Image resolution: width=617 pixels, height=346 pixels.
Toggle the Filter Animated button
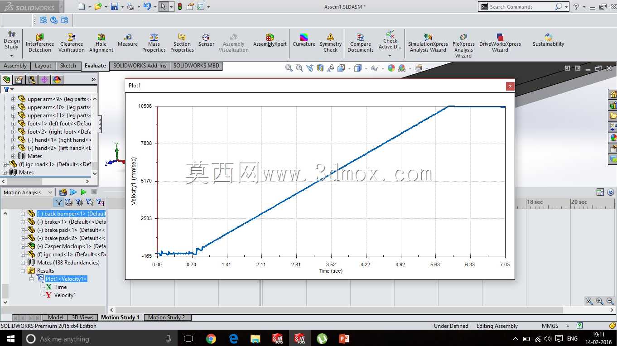coord(69,202)
